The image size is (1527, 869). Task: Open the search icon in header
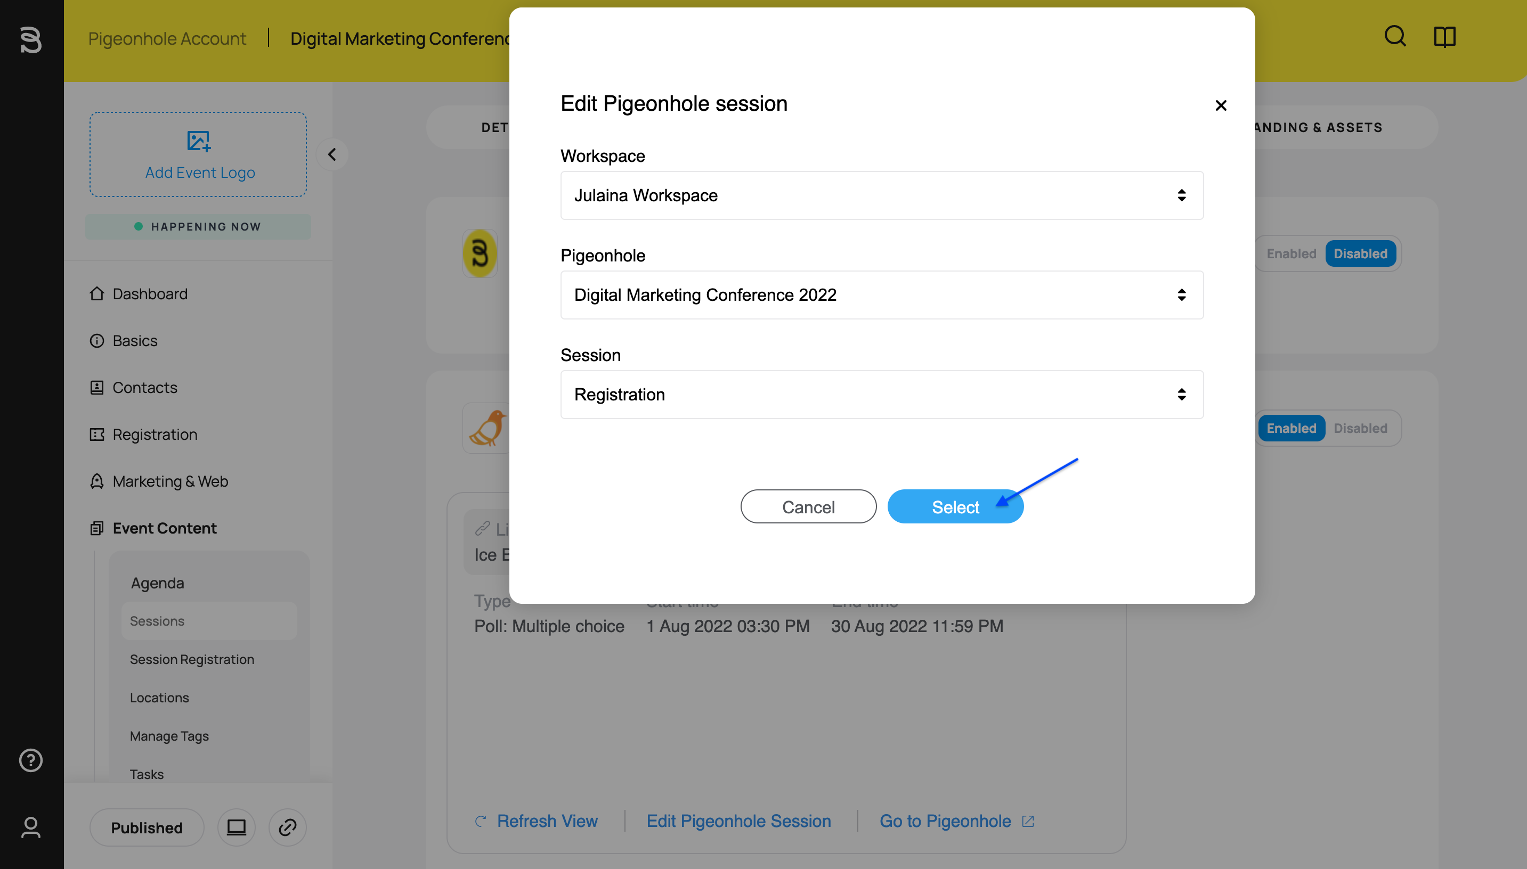click(1395, 36)
